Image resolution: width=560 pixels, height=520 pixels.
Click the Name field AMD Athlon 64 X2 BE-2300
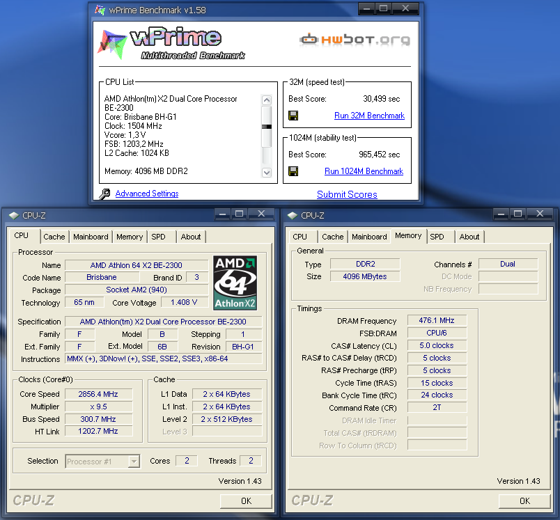click(x=137, y=265)
